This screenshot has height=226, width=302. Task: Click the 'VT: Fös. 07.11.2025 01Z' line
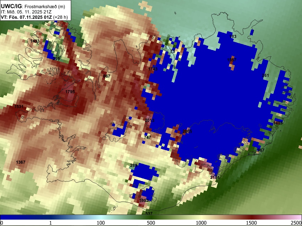[26, 17]
